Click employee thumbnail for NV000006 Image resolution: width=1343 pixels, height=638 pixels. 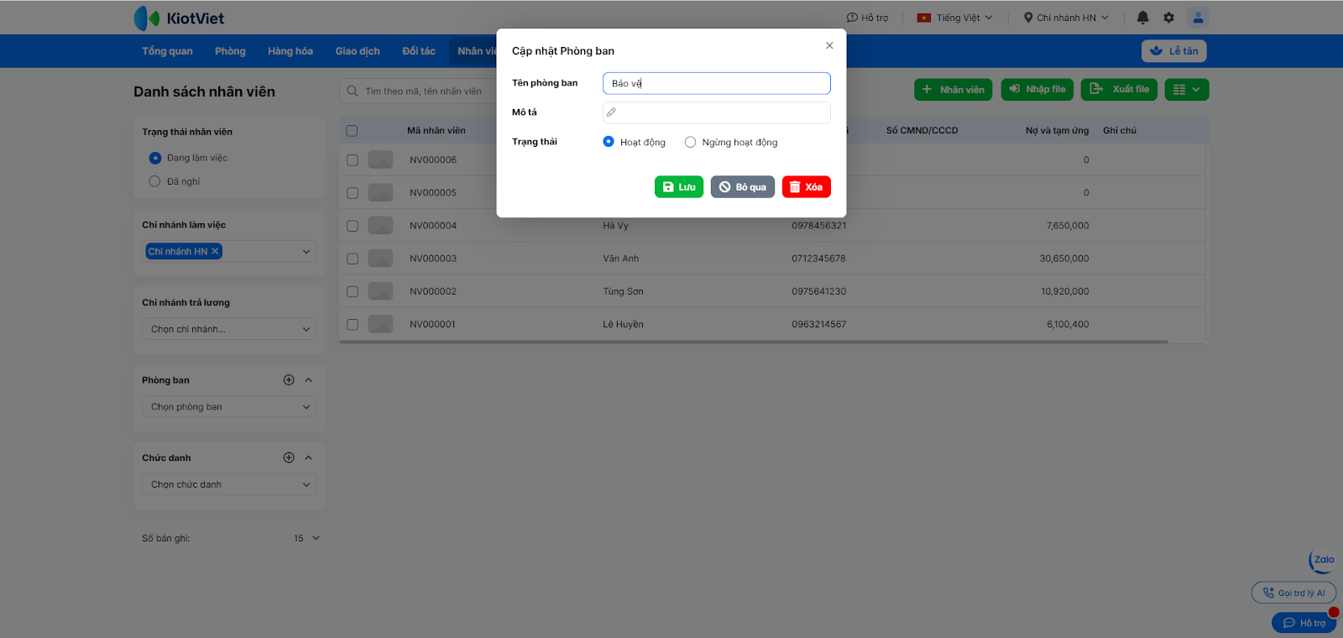(x=380, y=159)
